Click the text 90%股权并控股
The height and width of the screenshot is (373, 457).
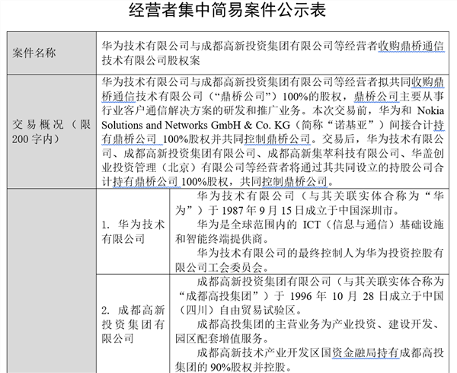click(250, 366)
